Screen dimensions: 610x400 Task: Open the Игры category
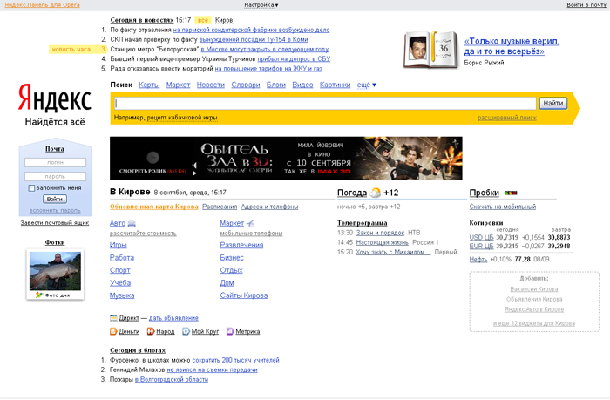(119, 245)
